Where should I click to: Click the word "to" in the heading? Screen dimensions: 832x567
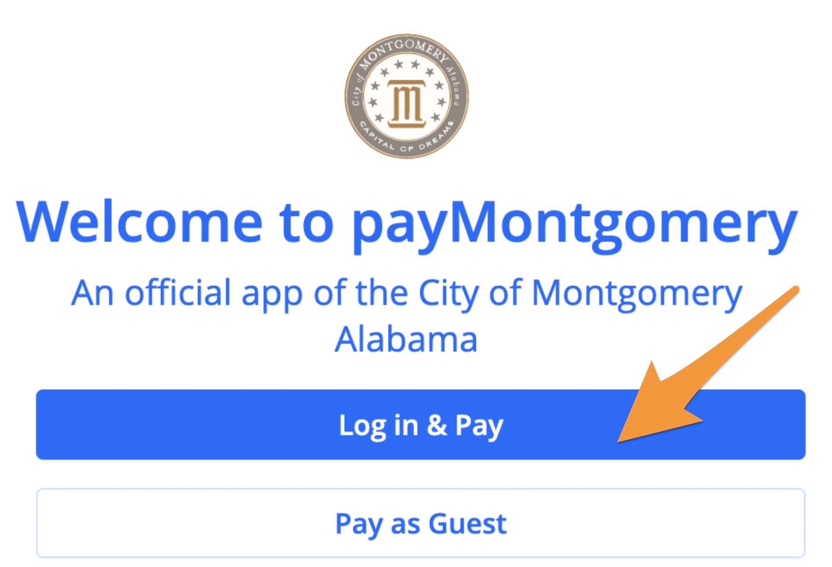[307, 223]
